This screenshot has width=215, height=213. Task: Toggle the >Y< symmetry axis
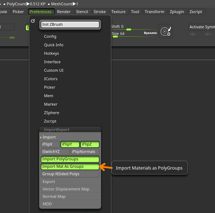[x=209, y=34]
